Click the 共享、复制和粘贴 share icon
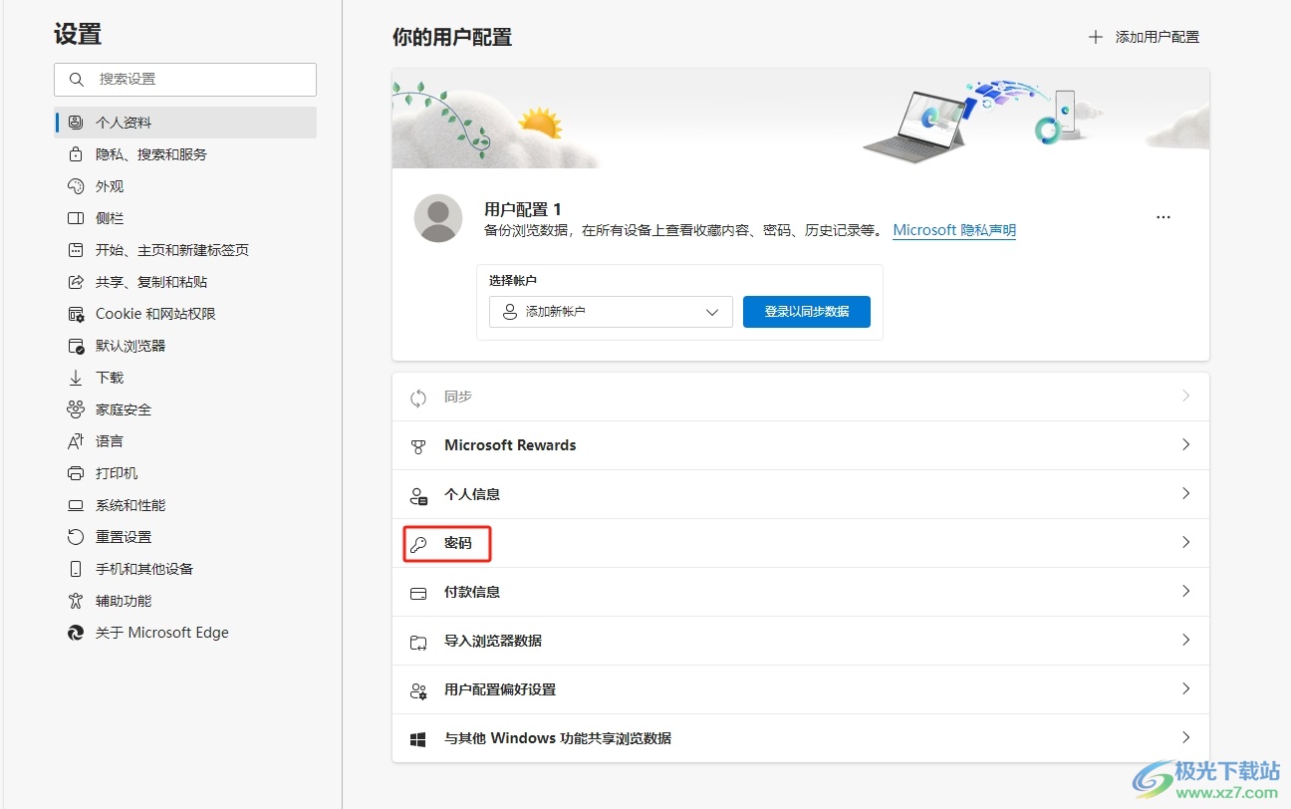 point(76,282)
